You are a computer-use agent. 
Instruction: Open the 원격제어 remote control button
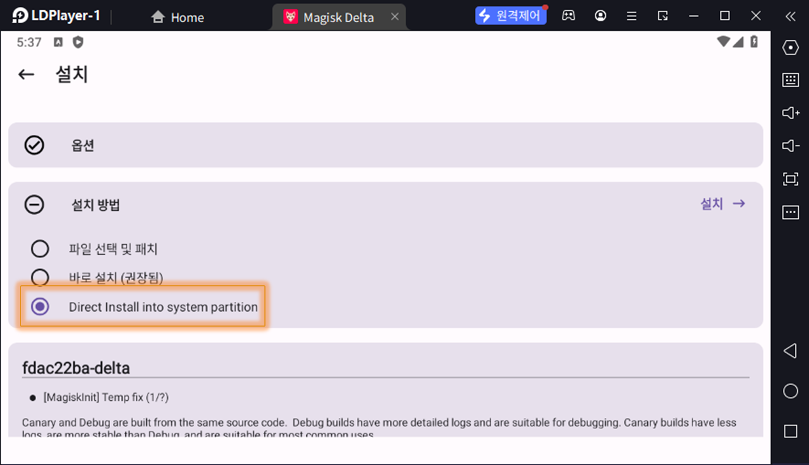point(511,16)
